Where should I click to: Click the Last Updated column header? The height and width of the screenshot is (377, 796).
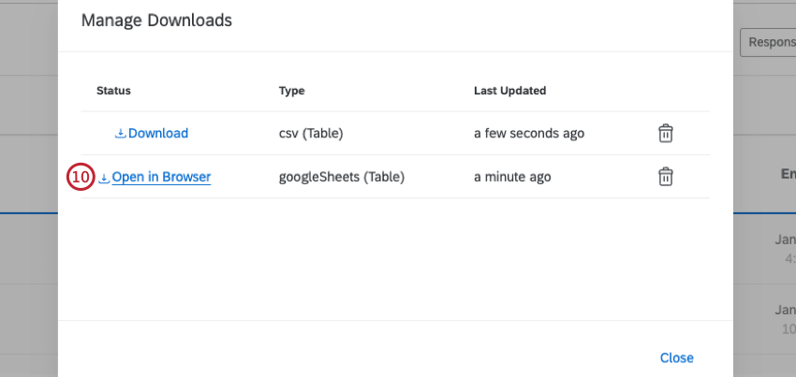509,91
